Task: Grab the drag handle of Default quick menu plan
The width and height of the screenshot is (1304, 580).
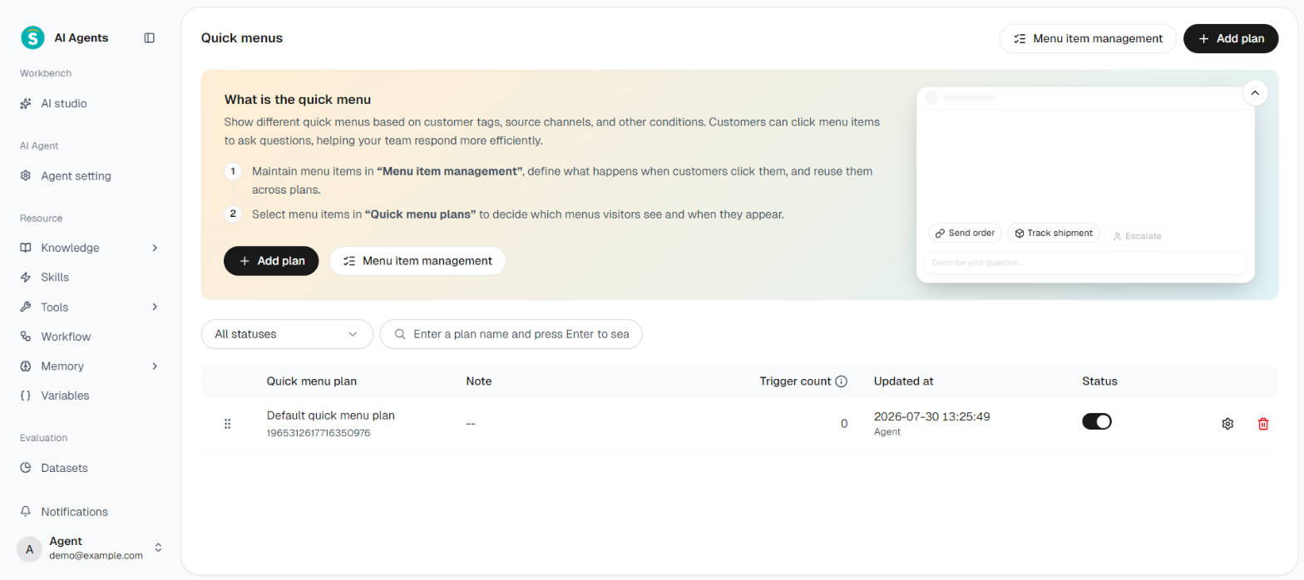Action: [227, 424]
